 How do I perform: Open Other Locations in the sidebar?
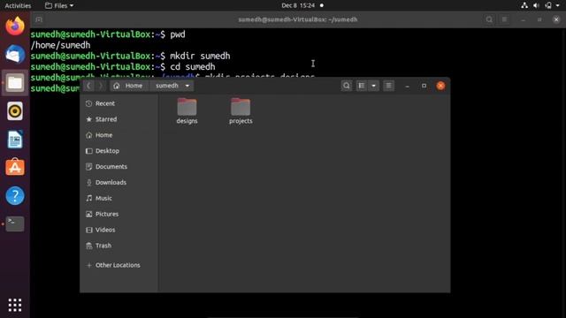click(119, 265)
